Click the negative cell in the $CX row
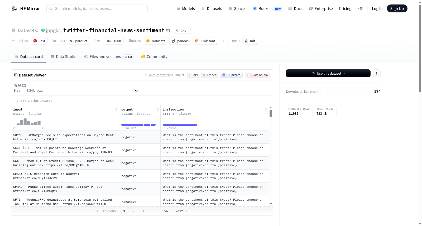 click(140, 163)
